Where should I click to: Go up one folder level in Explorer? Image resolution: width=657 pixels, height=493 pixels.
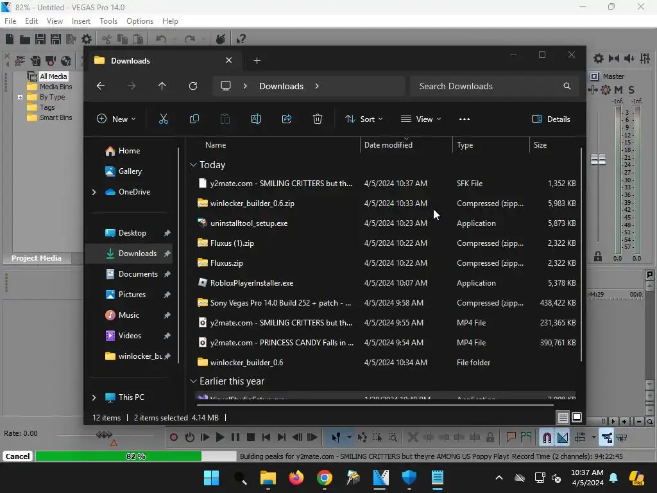tap(162, 86)
